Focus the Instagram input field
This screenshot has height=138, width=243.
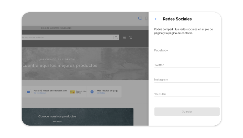(x=187, y=79)
